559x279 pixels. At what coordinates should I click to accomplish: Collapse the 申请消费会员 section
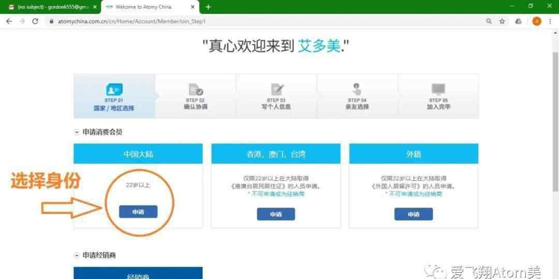(x=76, y=132)
